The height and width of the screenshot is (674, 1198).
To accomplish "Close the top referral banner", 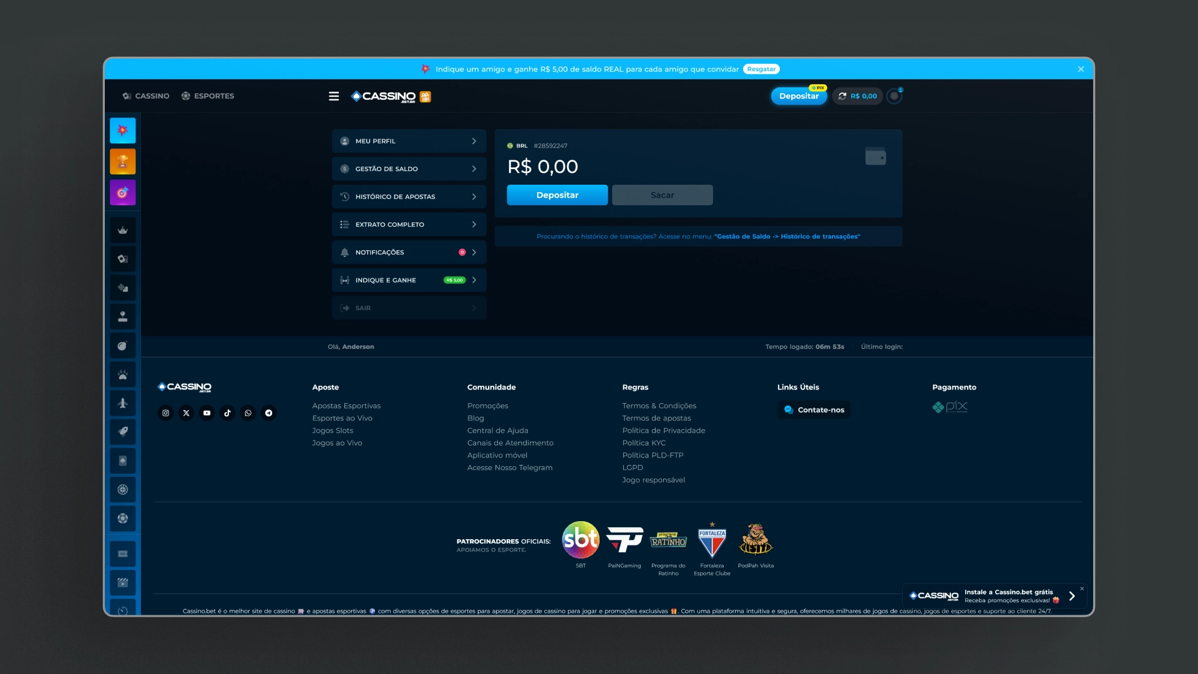I will pyautogui.click(x=1081, y=69).
